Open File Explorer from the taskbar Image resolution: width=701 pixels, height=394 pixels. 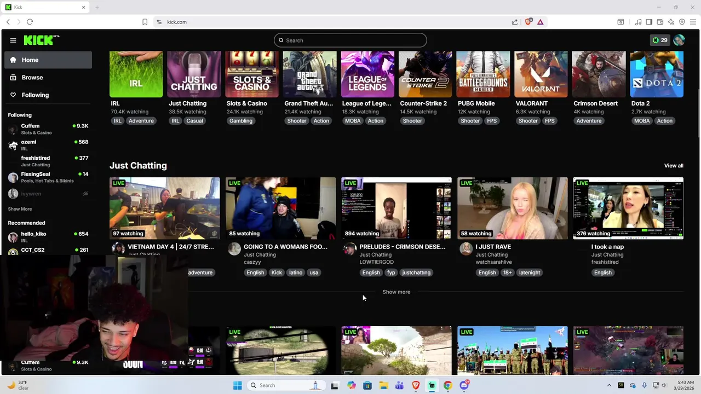(383, 385)
